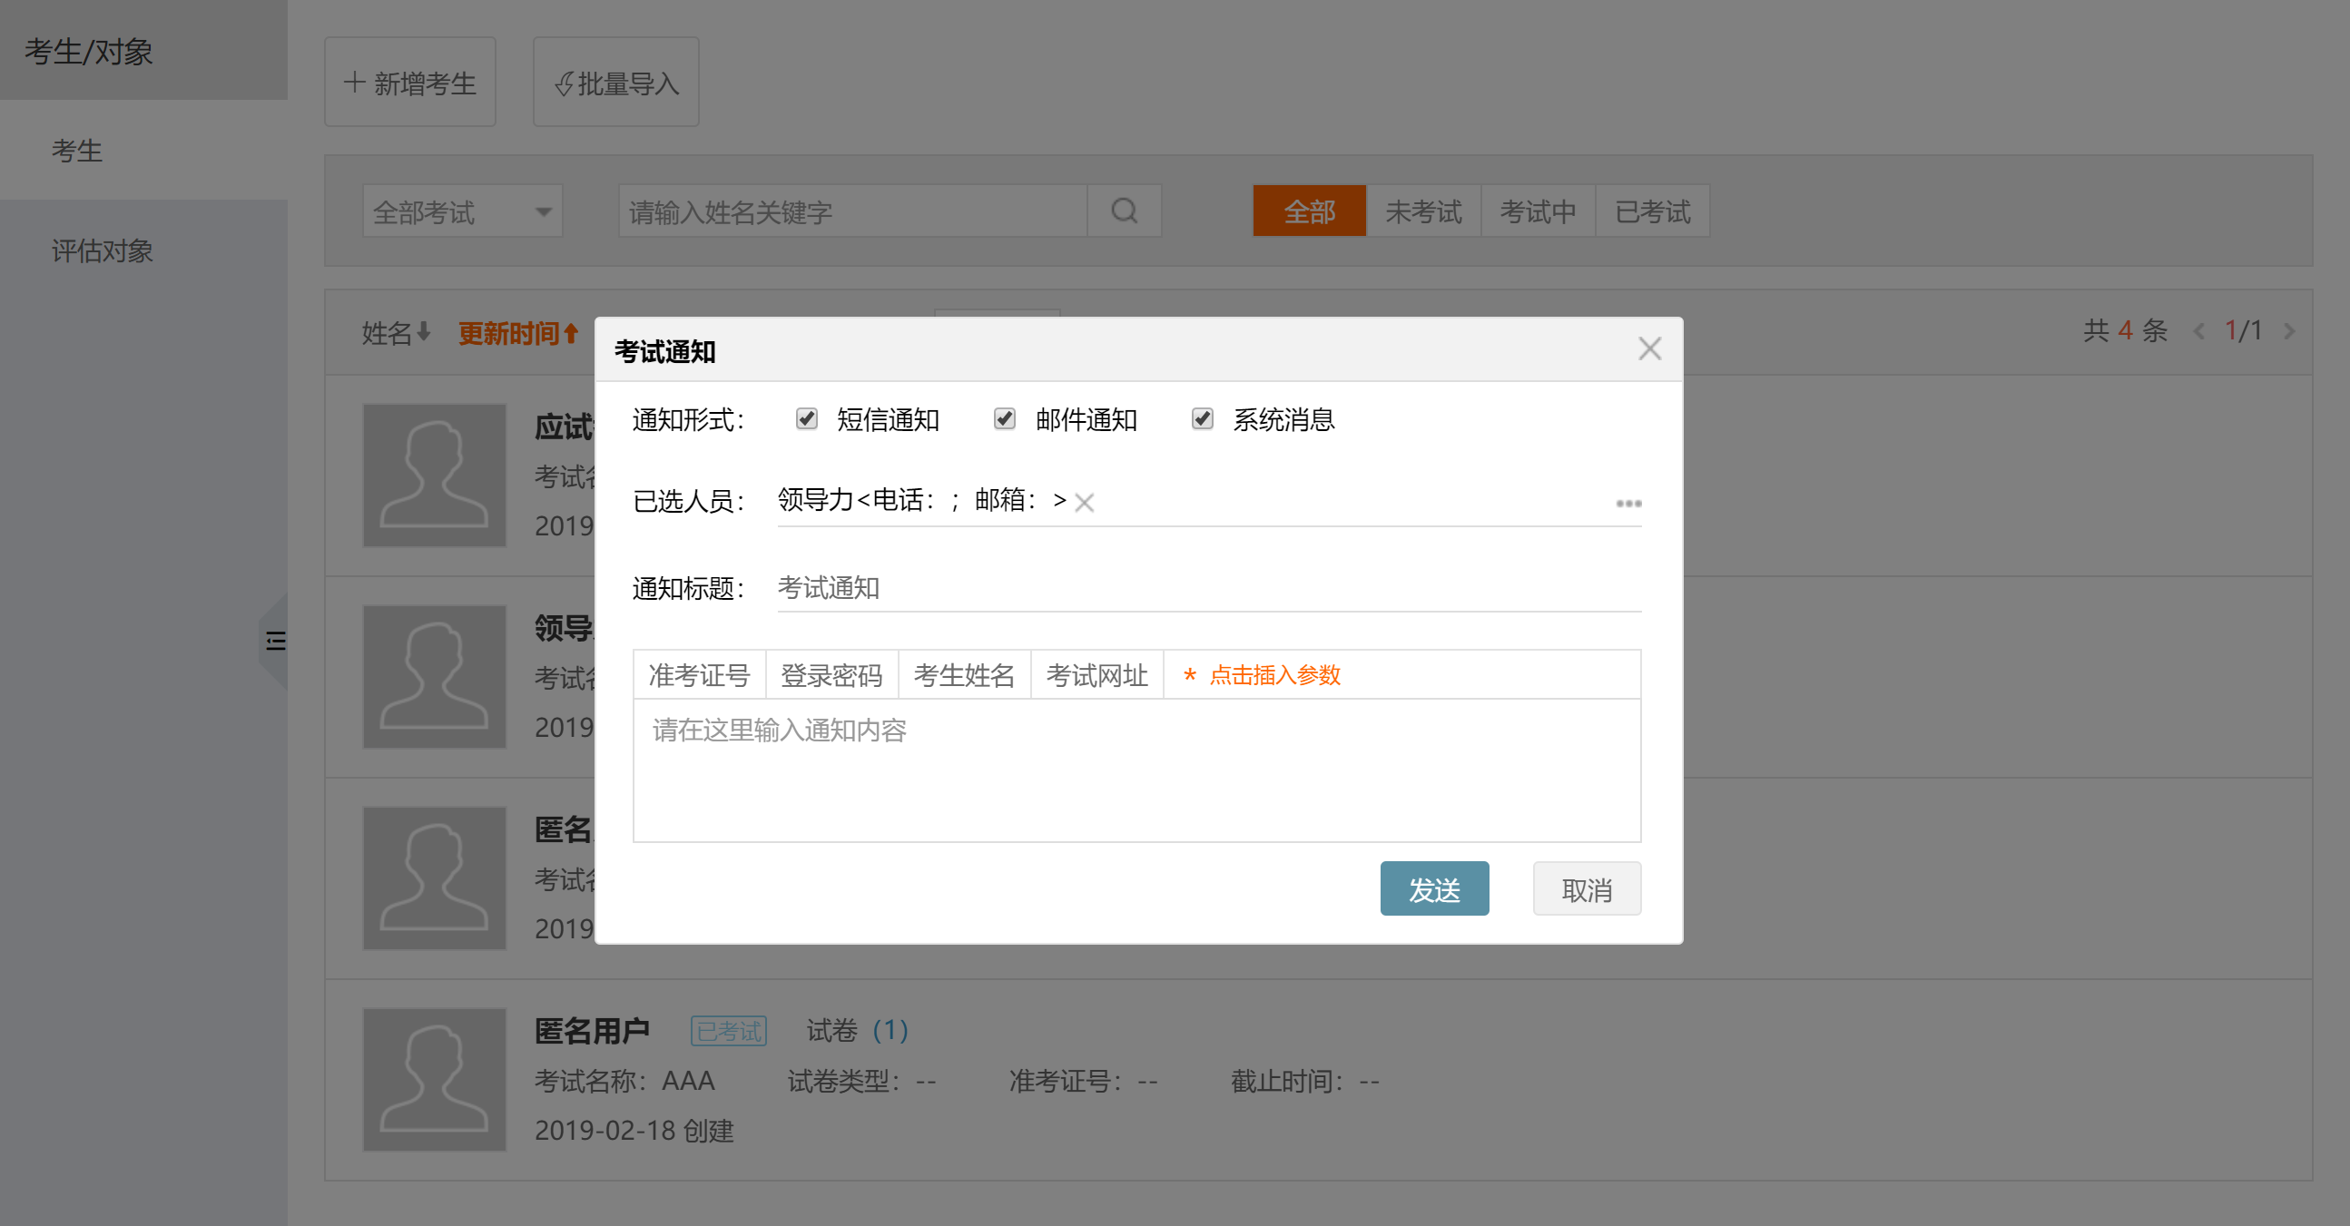
Task: Uncheck the 短信通知 checkbox
Action: 805,418
